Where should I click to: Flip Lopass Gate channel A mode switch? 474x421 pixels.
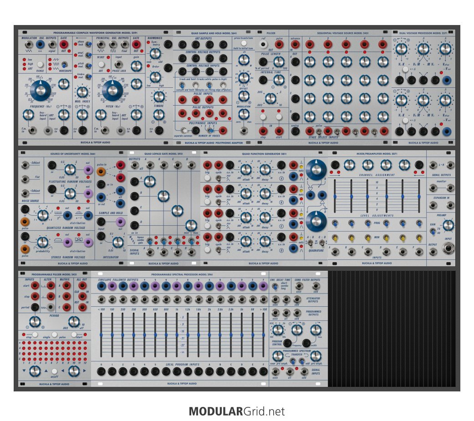pos(149,241)
